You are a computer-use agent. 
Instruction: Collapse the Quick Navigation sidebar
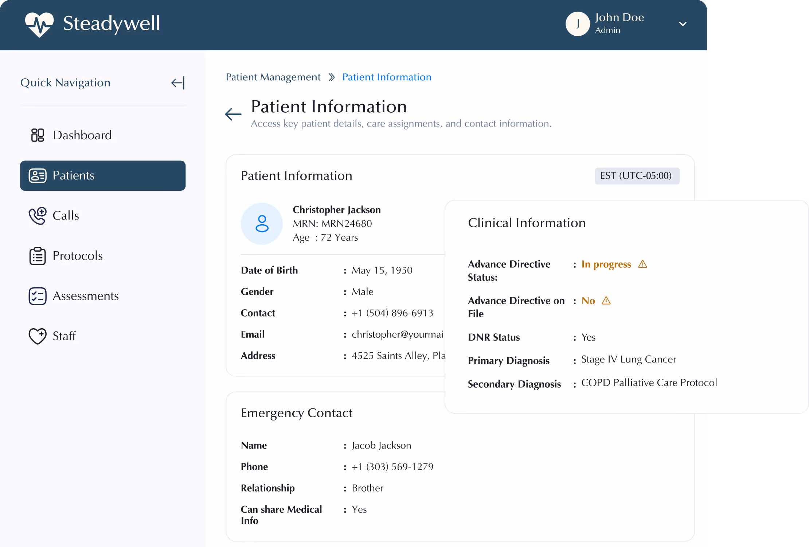coord(178,83)
